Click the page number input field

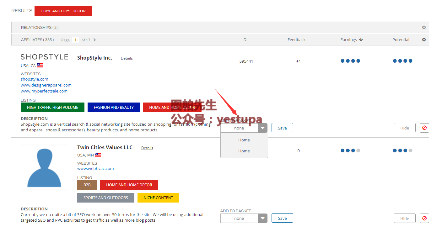point(75,40)
